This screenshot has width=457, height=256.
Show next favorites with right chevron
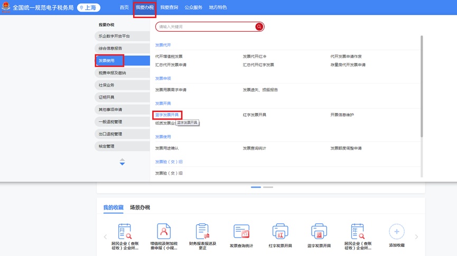click(x=416, y=237)
